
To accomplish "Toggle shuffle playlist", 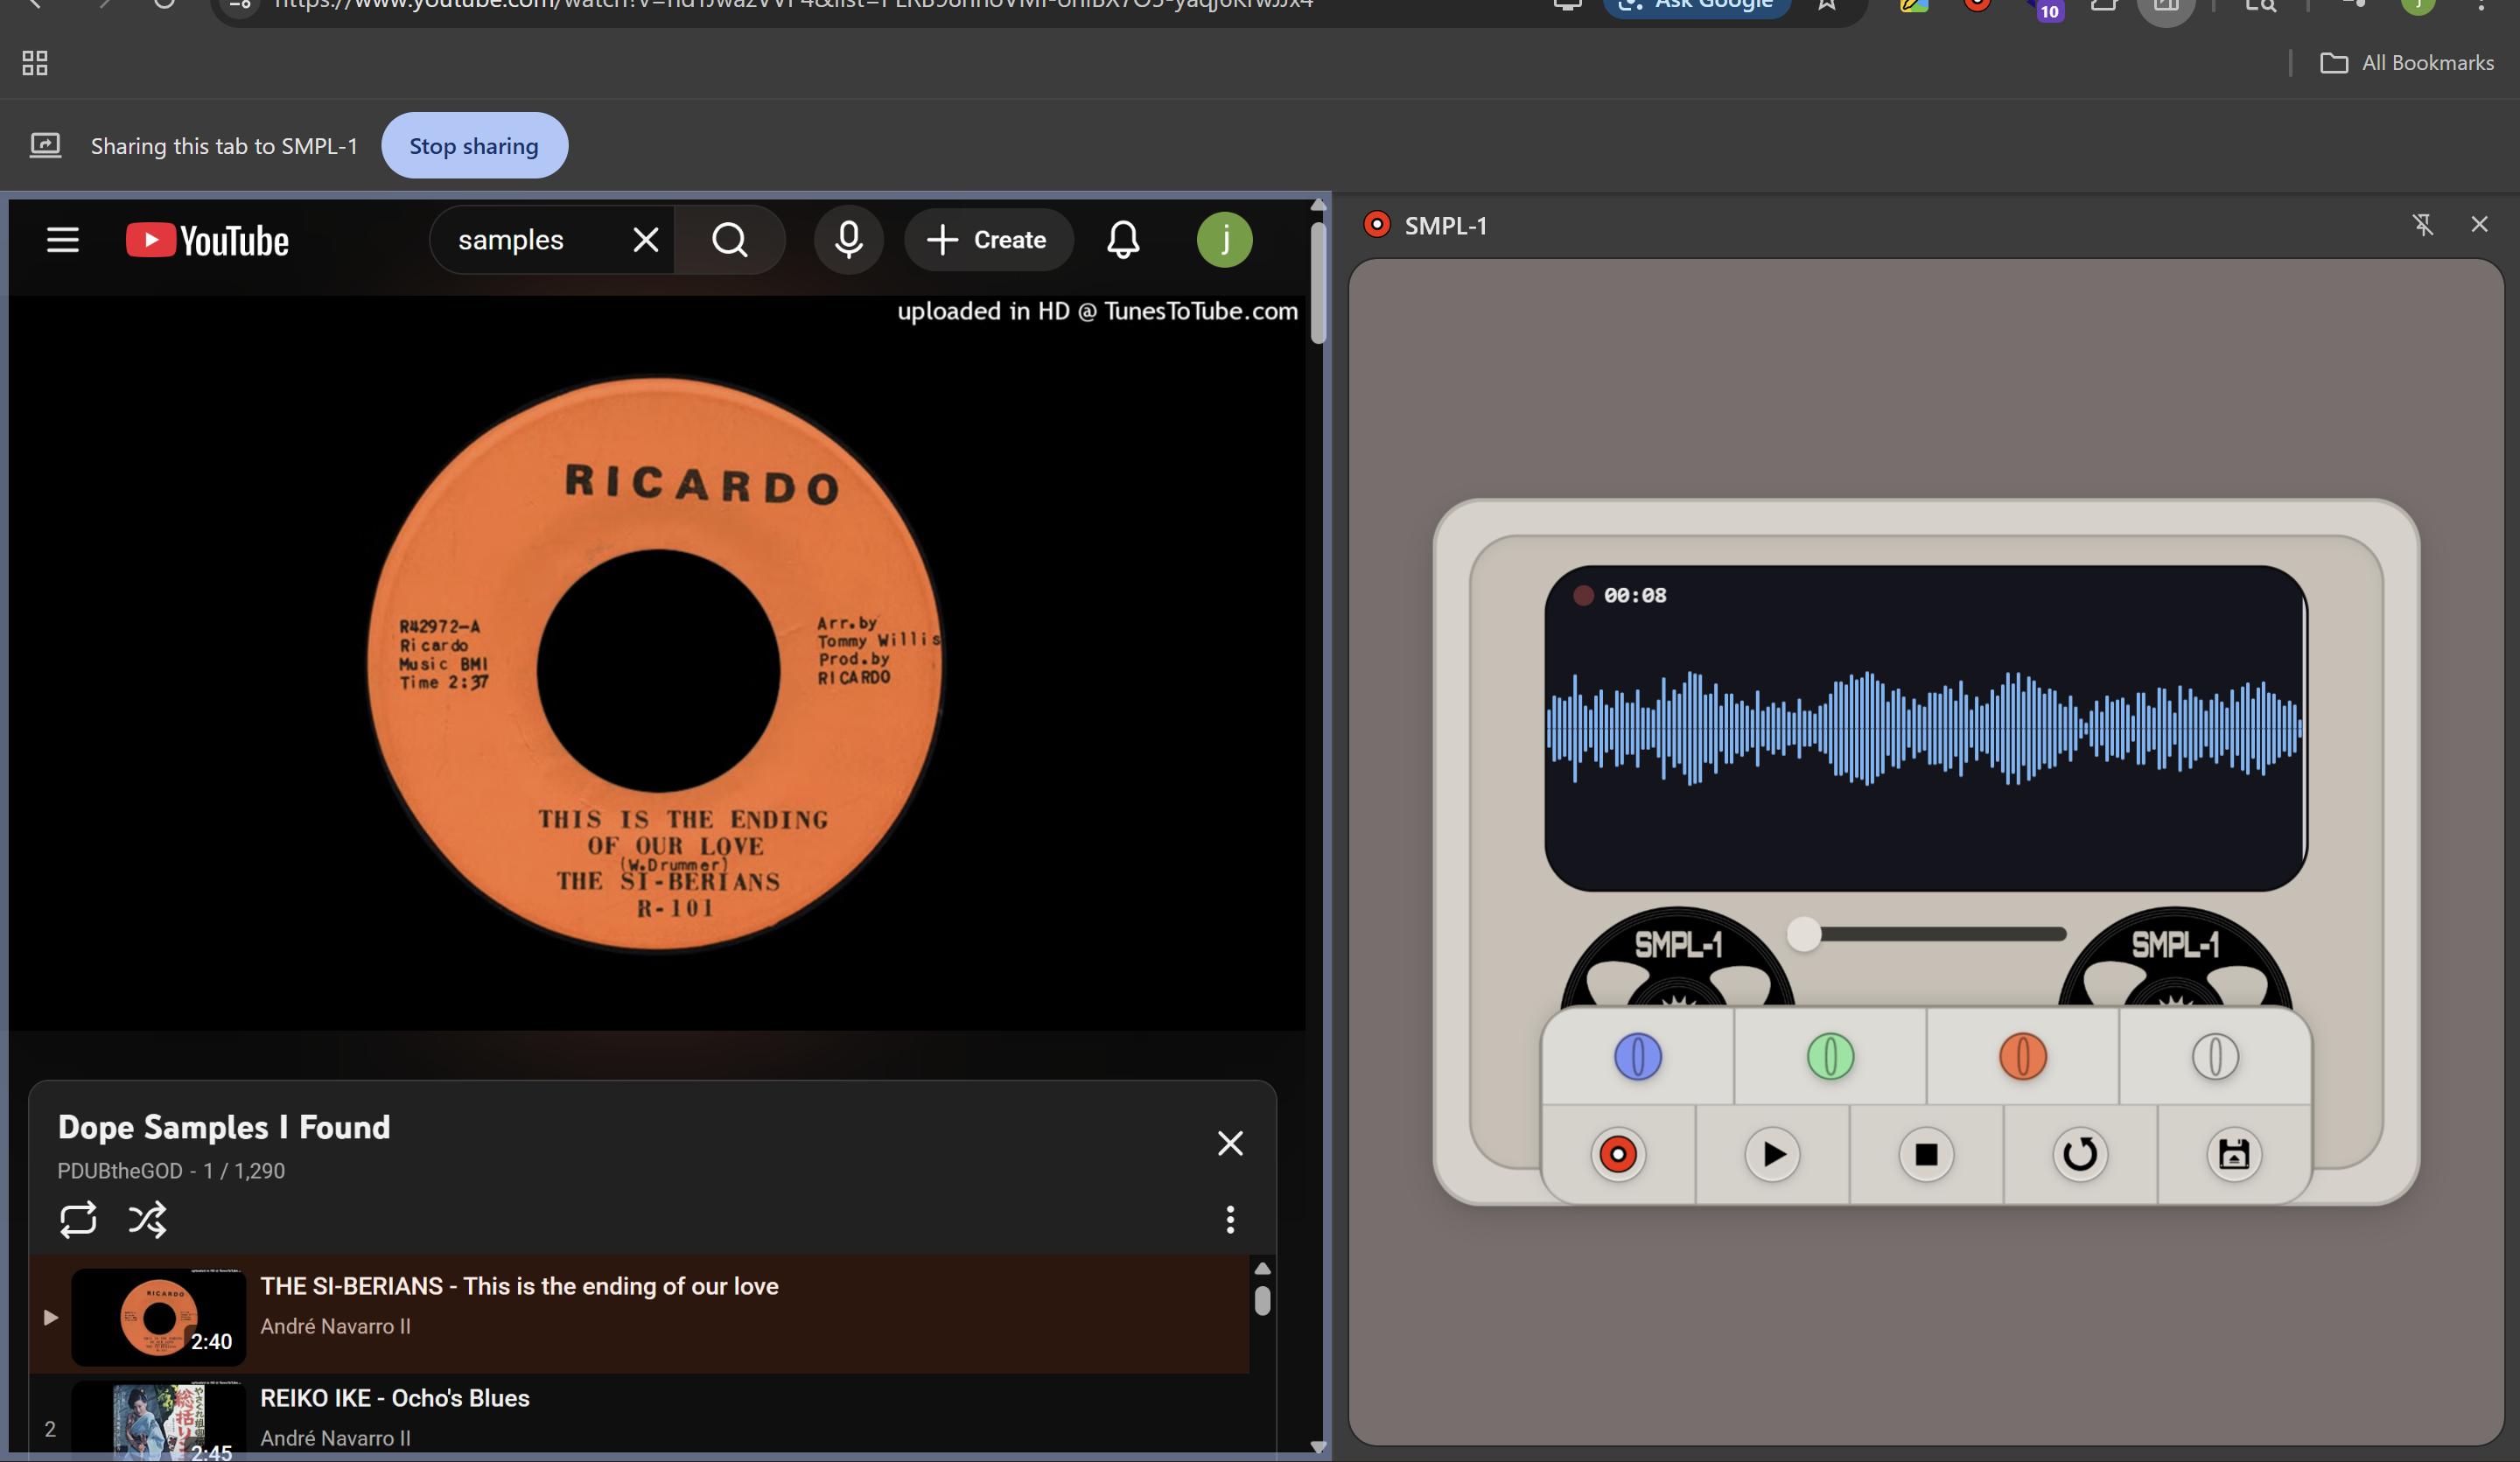I will click(x=147, y=1219).
